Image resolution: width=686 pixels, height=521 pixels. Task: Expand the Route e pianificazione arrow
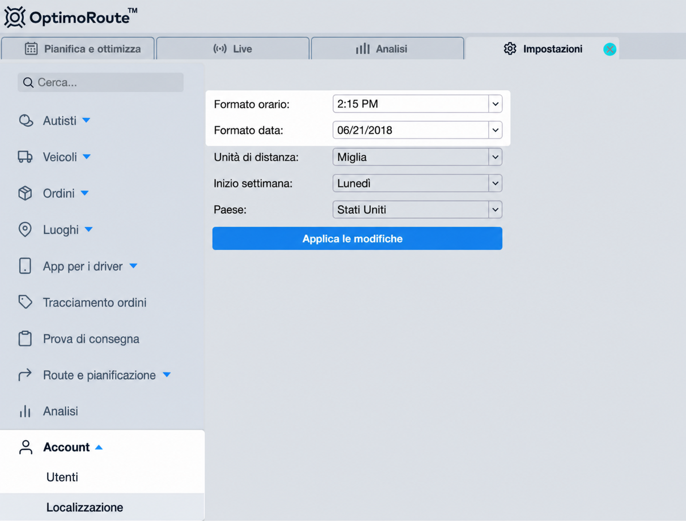[167, 375]
